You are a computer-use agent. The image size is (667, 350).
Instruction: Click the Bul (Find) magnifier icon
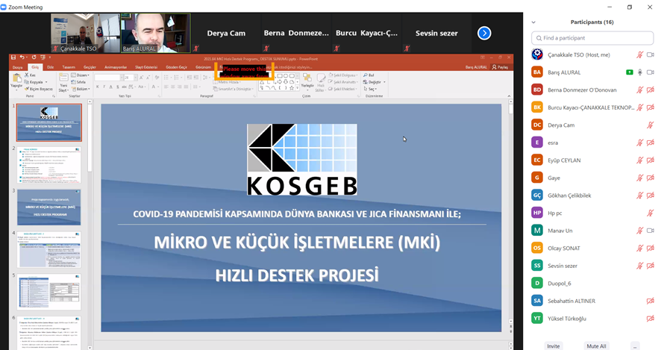[366, 75]
